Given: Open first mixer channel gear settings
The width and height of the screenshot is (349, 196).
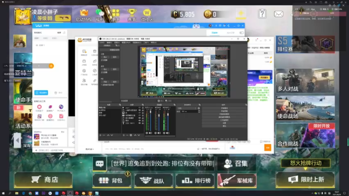Looking at the screenshot, I should click(x=147, y=133).
